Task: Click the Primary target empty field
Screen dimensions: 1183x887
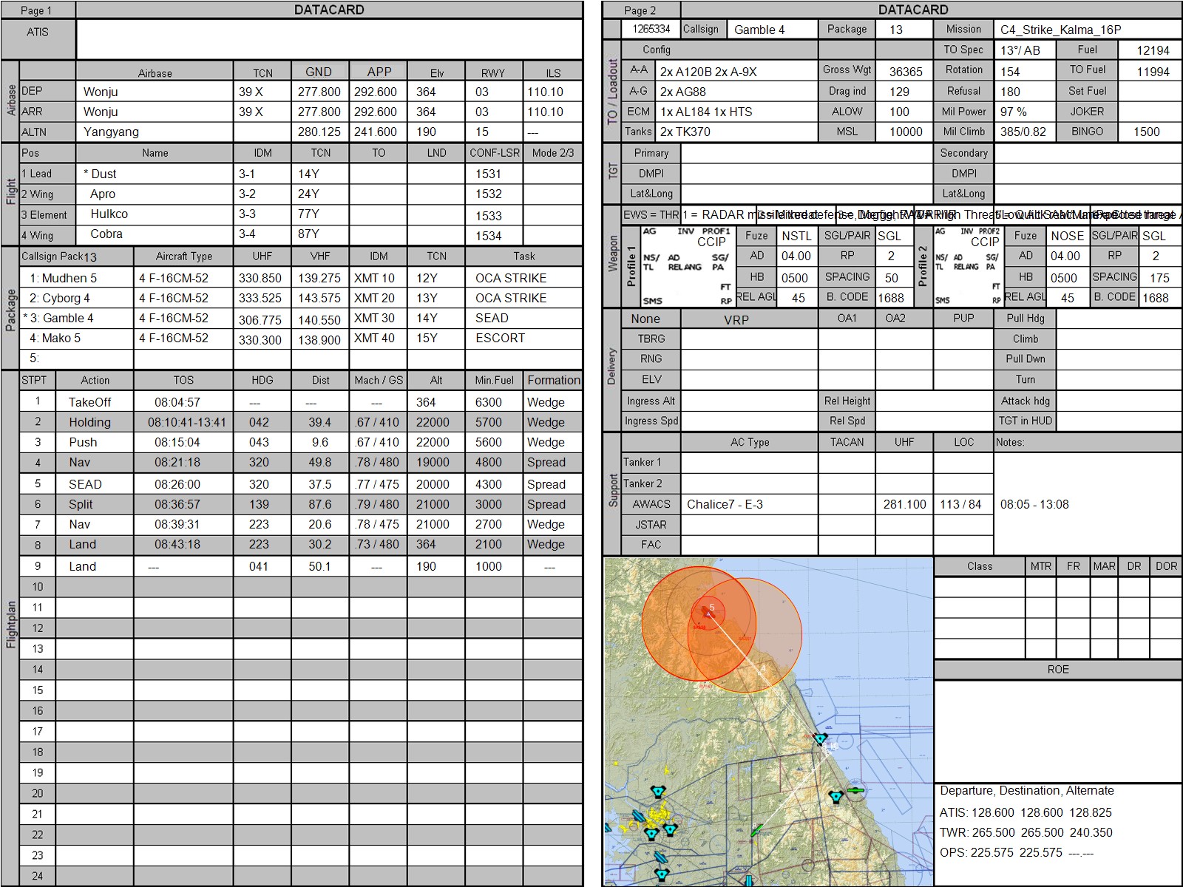Action: [806, 153]
